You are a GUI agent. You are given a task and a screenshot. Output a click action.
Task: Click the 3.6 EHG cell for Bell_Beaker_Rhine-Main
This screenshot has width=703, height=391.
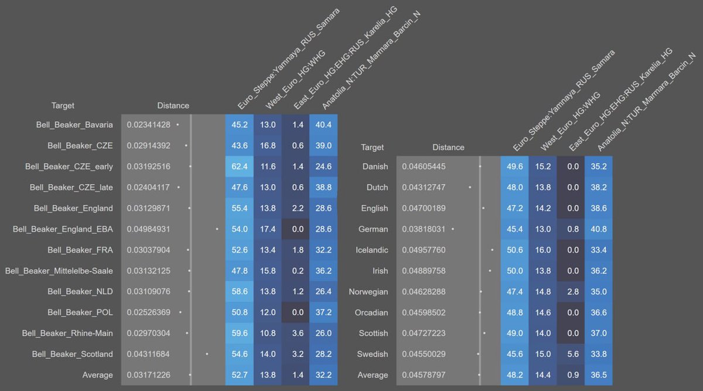(298, 333)
